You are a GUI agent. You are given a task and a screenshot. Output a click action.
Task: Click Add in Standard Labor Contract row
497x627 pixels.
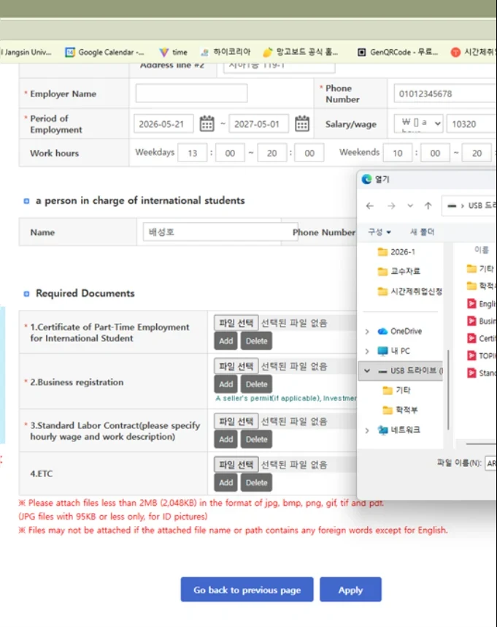pyautogui.click(x=226, y=439)
